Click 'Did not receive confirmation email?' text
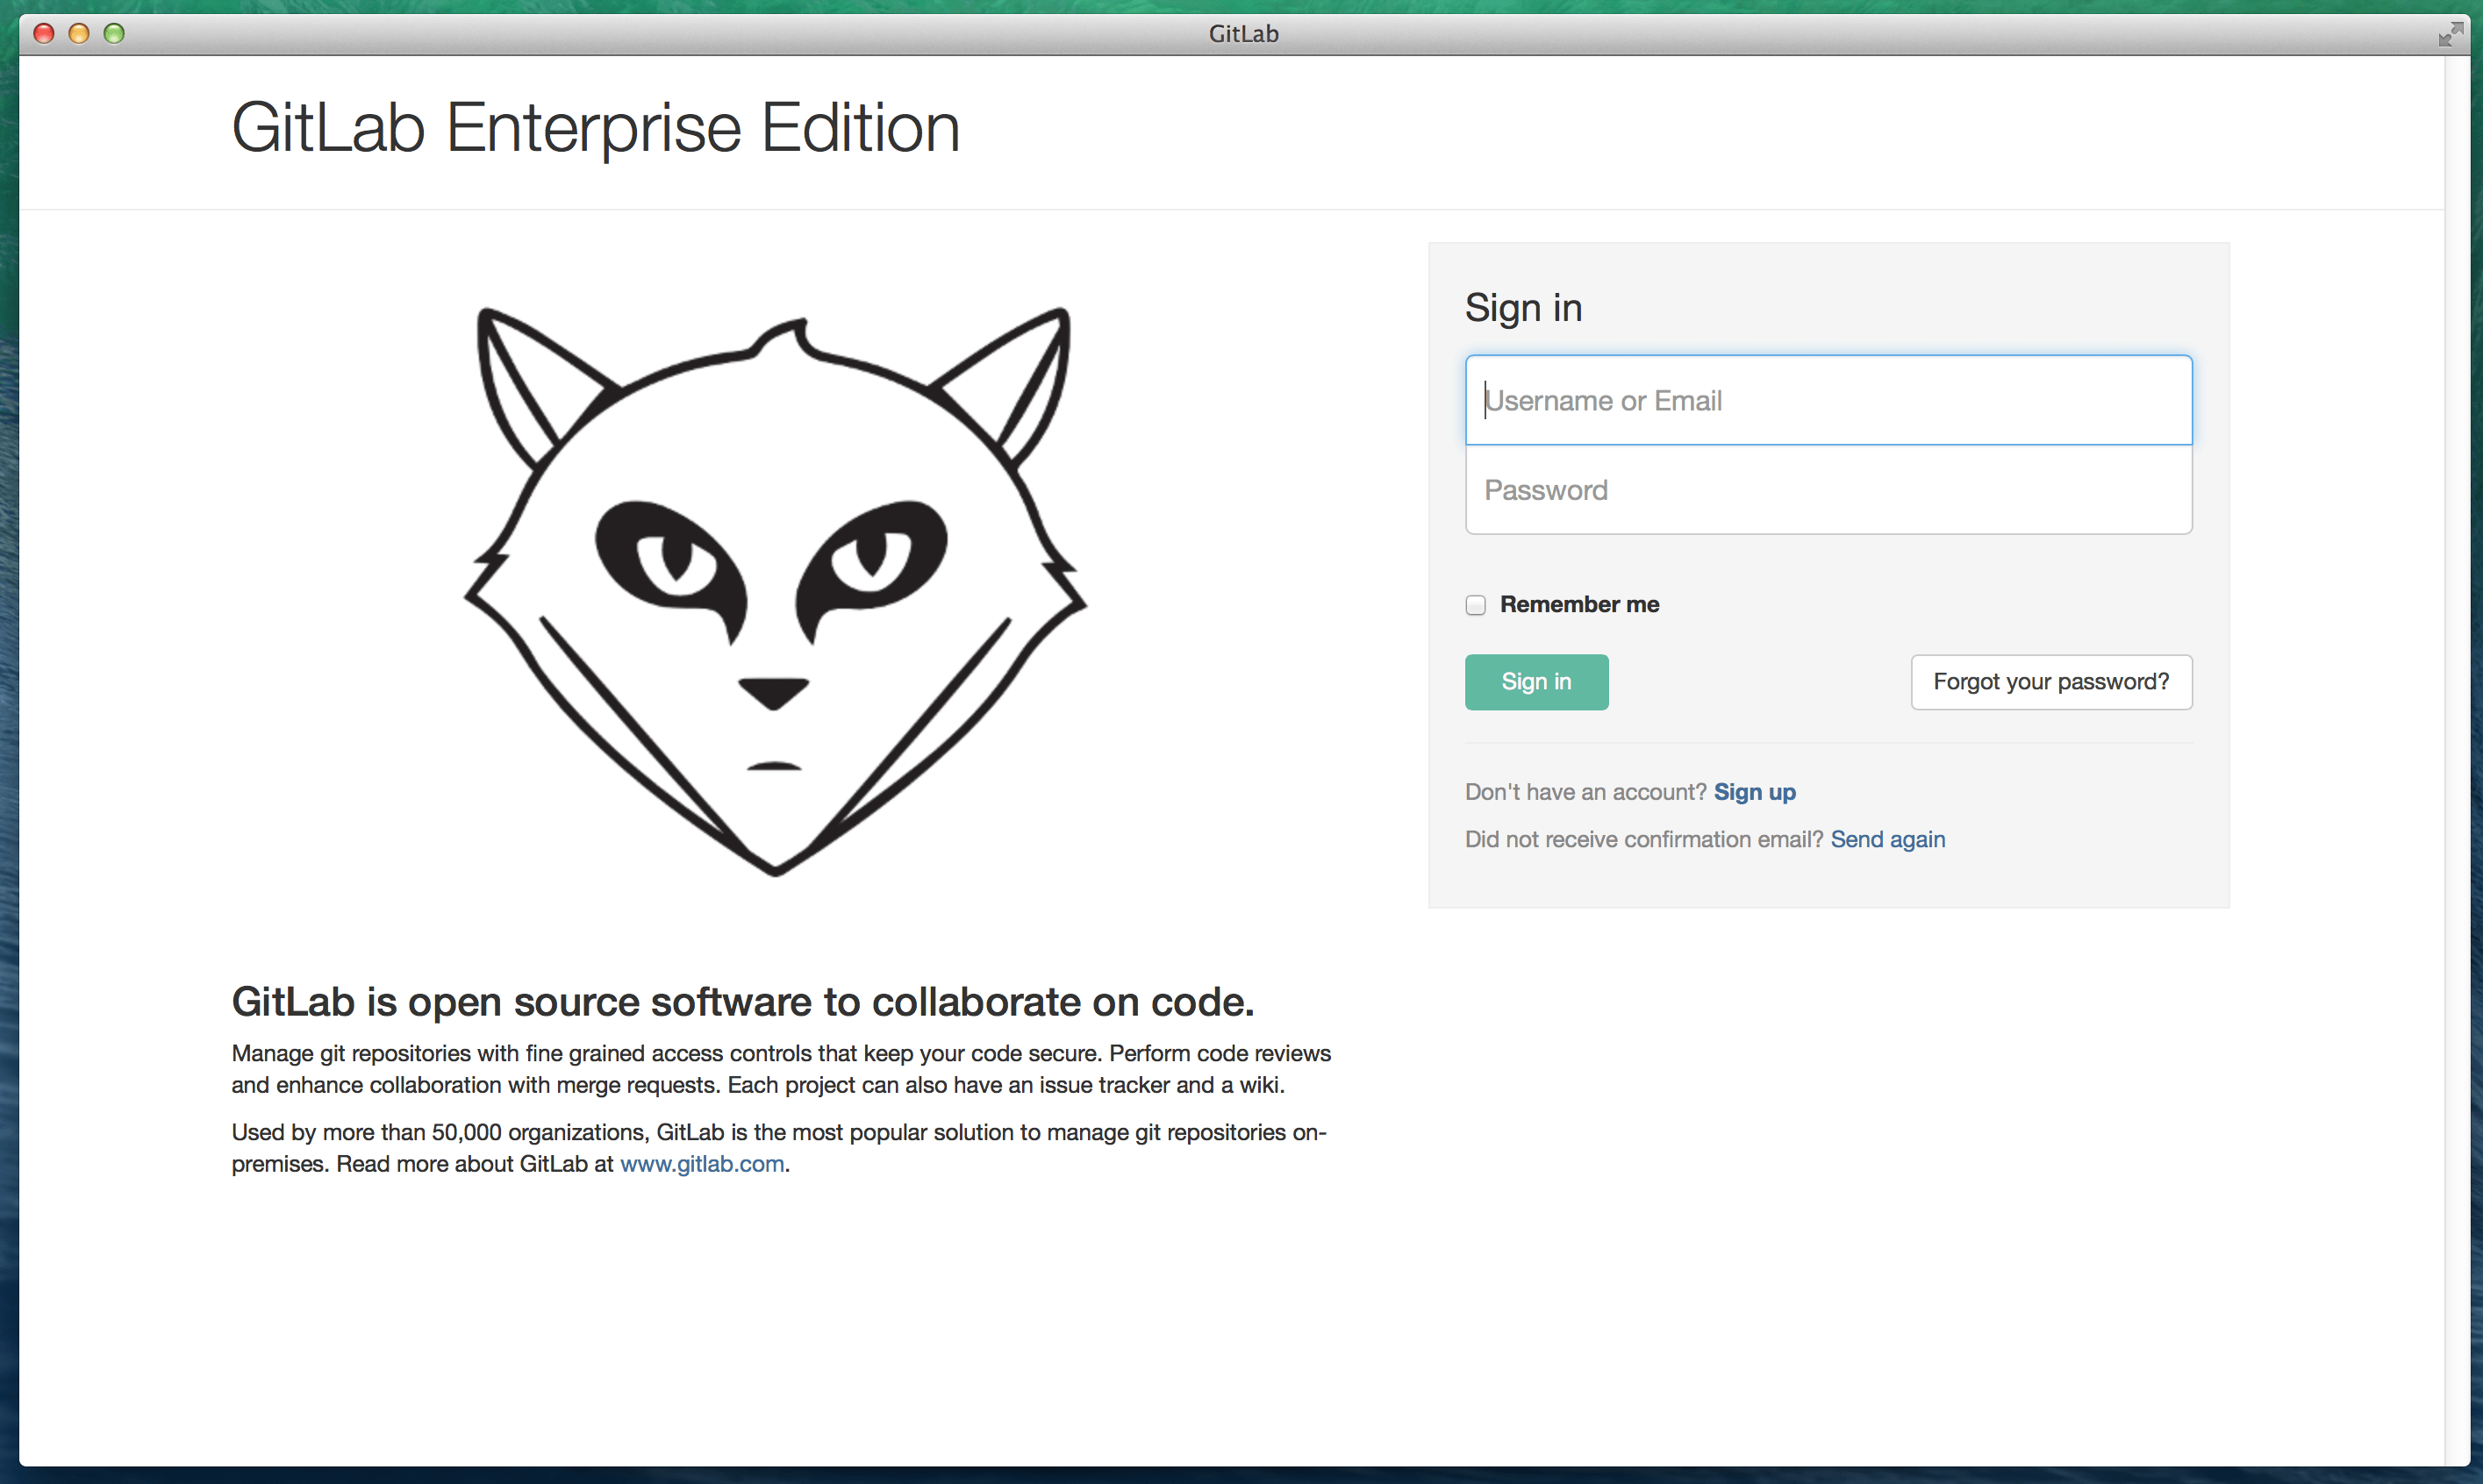This screenshot has height=1484, width=2483. [x=1643, y=839]
